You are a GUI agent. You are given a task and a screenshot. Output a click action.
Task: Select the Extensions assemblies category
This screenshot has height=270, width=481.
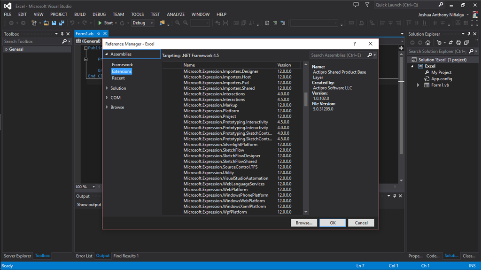122,71
